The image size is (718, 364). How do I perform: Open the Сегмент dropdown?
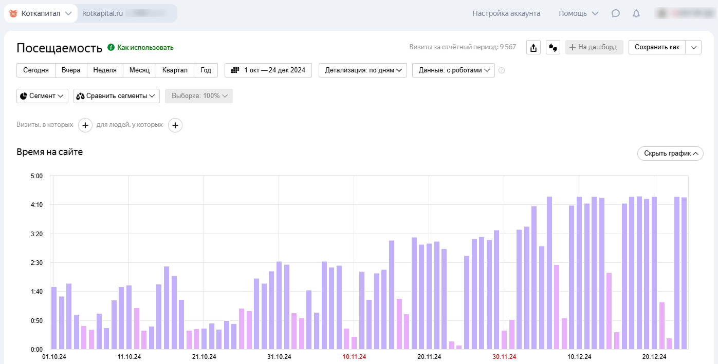coord(42,96)
